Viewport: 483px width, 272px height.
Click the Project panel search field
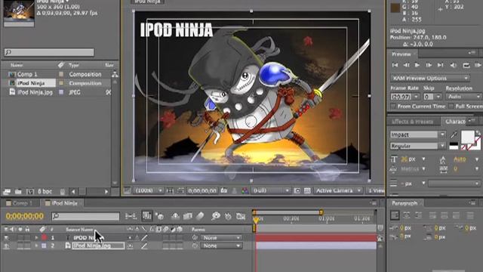pyautogui.click(x=49, y=52)
